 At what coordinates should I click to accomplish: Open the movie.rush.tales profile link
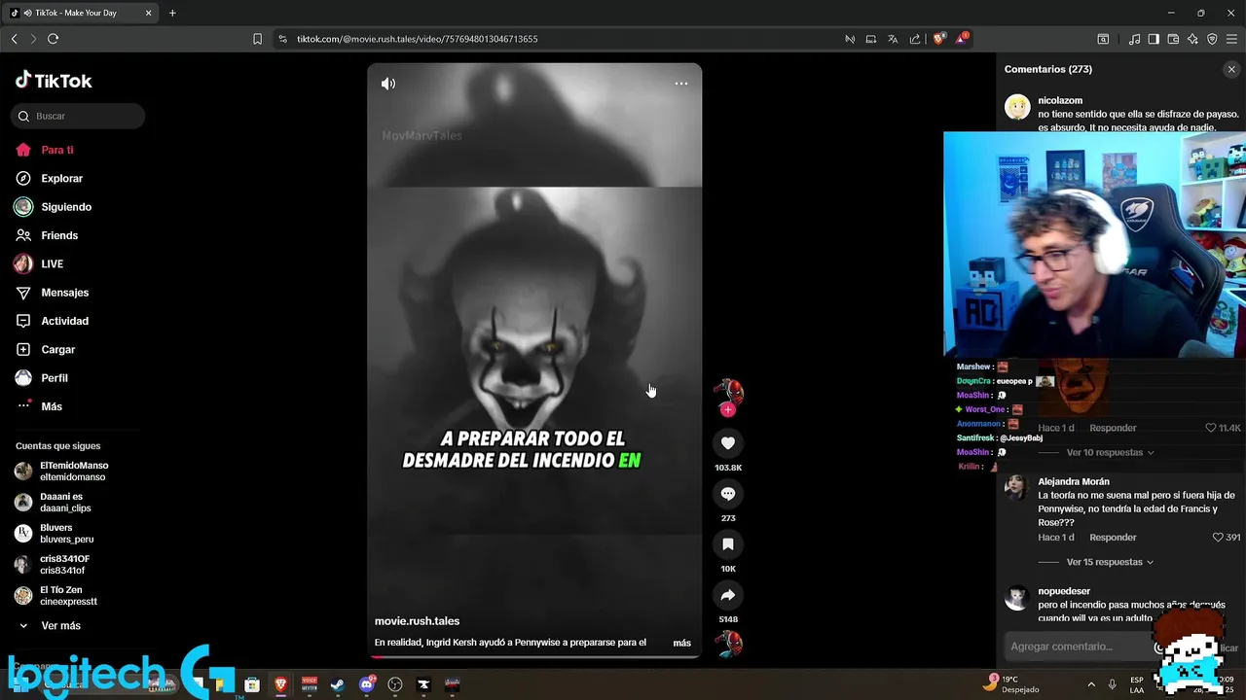(417, 621)
